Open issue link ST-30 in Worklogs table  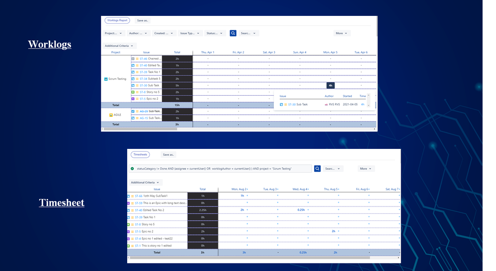[x=143, y=85]
